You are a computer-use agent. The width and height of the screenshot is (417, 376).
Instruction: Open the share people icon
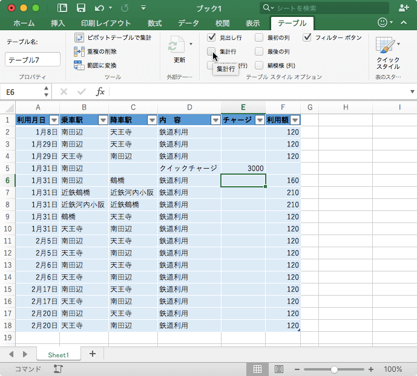coord(404,8)
